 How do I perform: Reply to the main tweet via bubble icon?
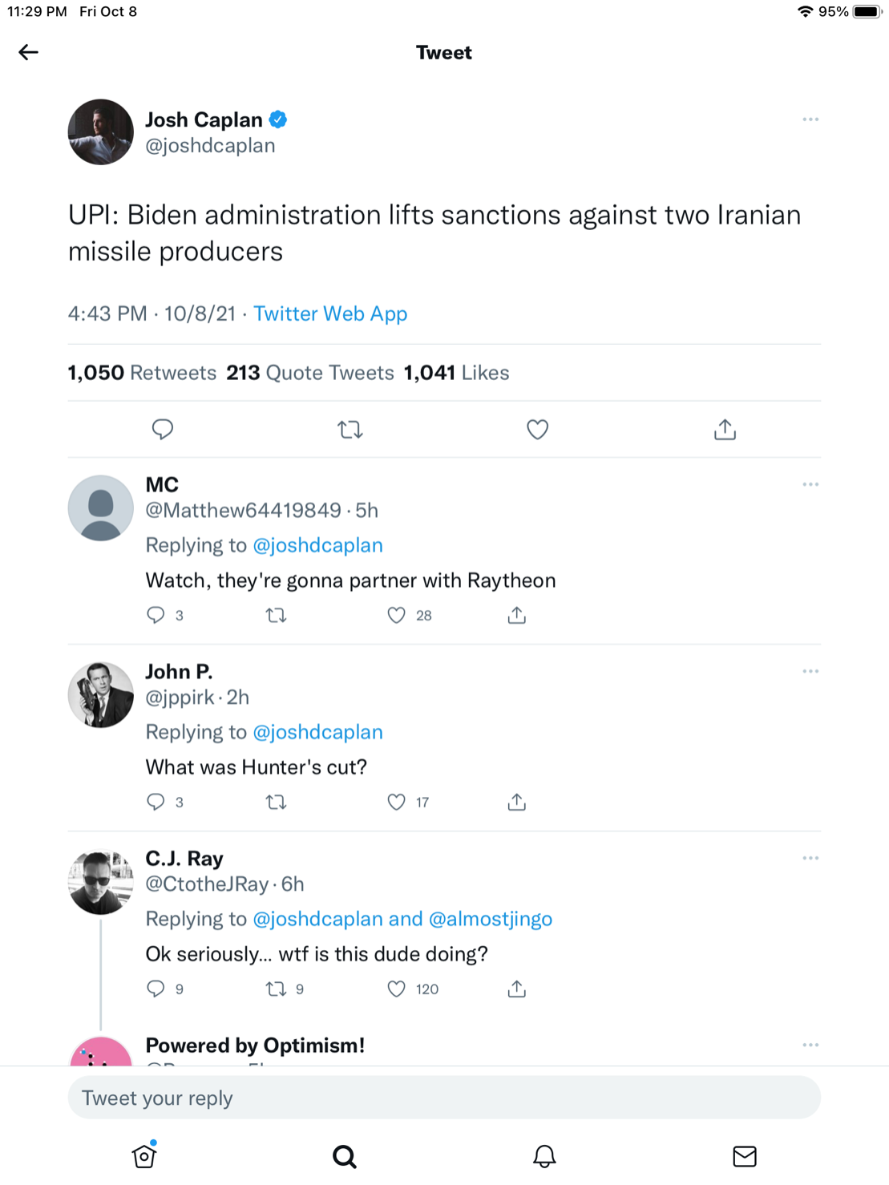[x=163, y=430]
